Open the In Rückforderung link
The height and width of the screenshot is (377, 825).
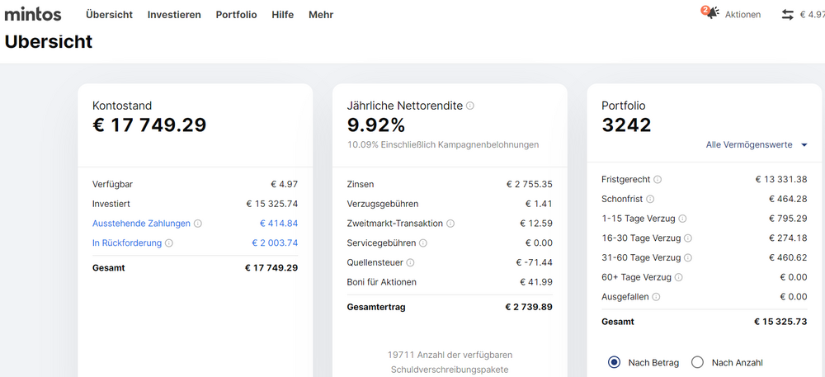[126, 243]
